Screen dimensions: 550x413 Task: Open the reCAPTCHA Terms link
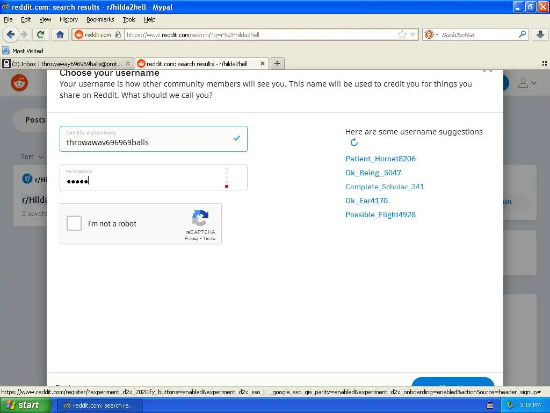(209, 238)
